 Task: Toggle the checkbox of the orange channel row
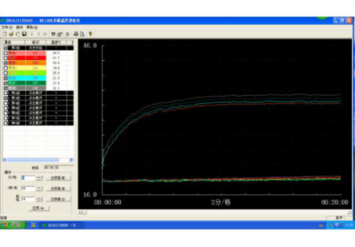tap(5, 63)
